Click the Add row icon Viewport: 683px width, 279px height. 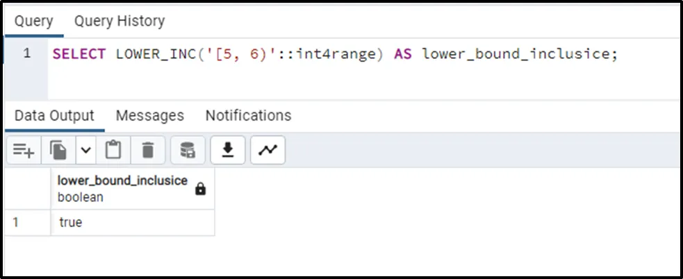coord(24,150)
